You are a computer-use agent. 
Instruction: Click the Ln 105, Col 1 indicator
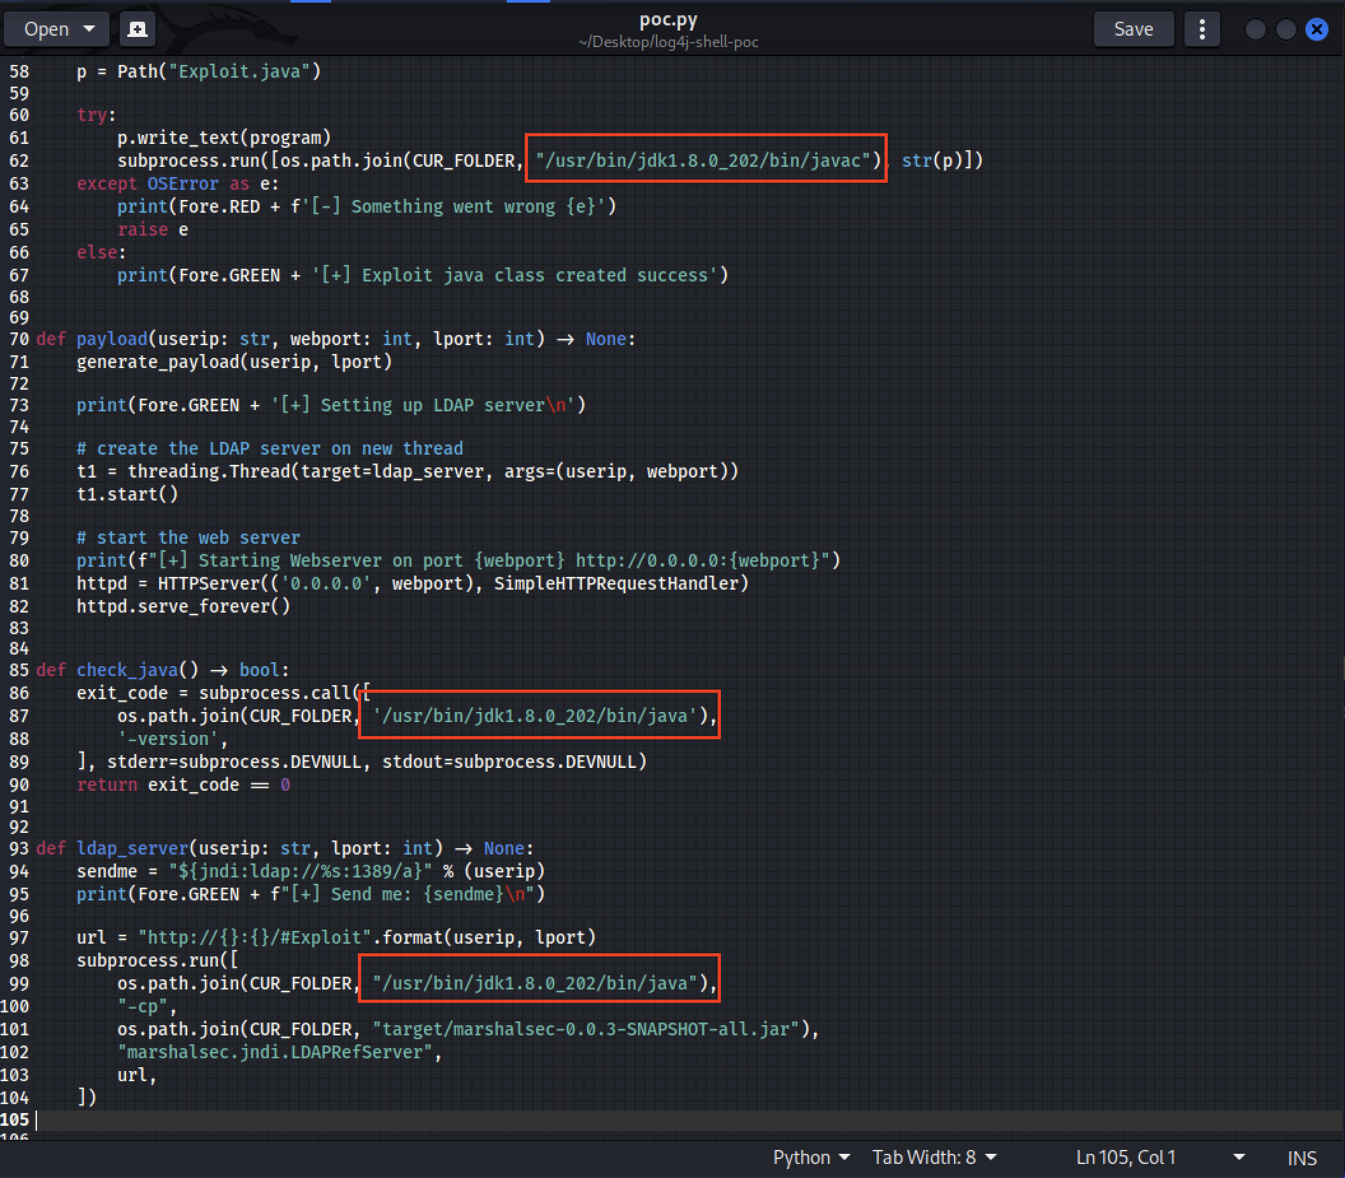pos(1125,1157)
